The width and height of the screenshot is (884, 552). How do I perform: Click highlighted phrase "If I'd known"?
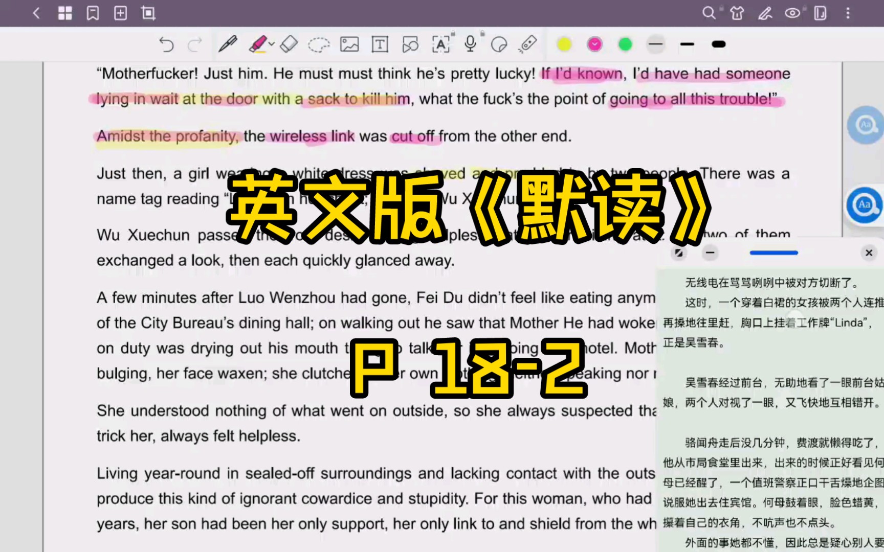pos(582,74)
